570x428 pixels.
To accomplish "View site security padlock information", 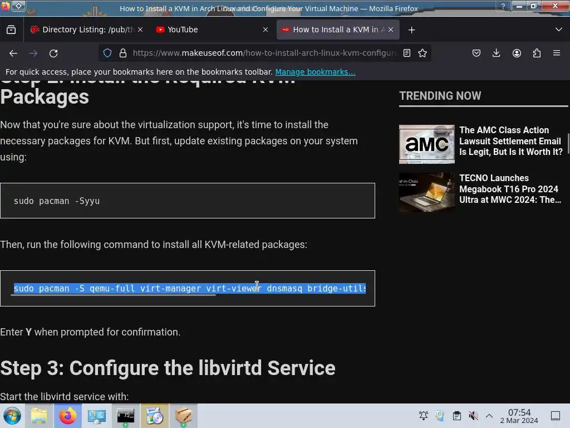I will pyautogui.click(x=123, y=53).
